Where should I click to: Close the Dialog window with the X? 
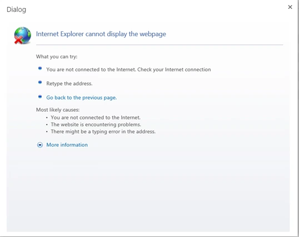[290, 7]
